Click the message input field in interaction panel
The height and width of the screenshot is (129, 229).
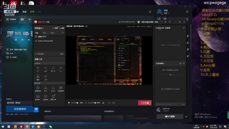(x=168, y=104)
